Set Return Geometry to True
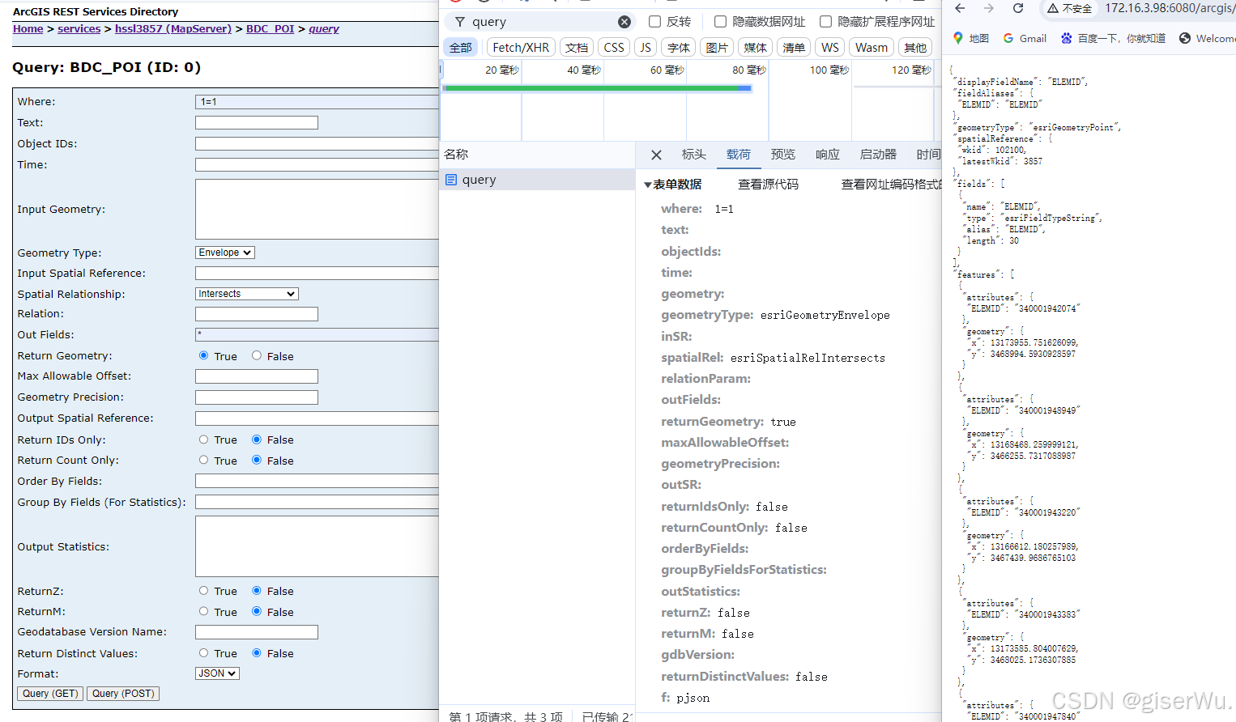This screenshot has height=722, width=1236. coord(203,355)
